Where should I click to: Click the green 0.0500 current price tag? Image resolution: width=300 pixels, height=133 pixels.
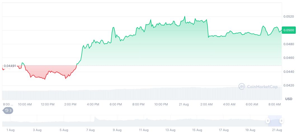pos(289,30)
